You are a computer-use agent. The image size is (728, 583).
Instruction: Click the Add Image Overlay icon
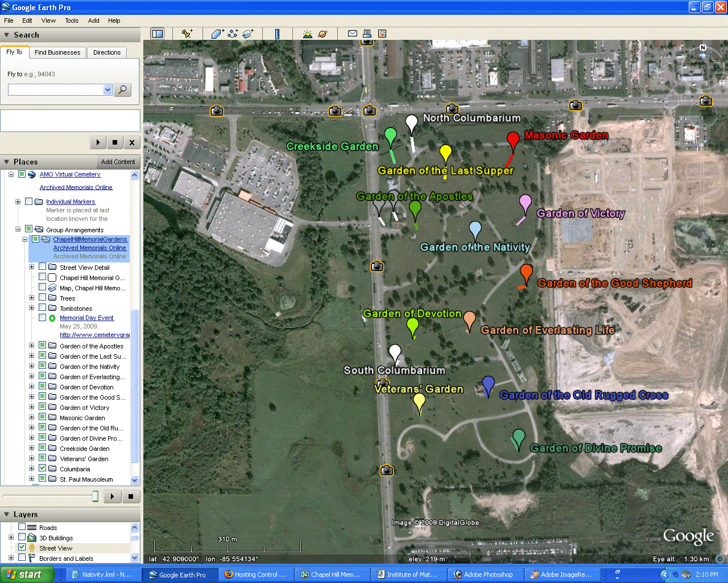click(248, 34)
